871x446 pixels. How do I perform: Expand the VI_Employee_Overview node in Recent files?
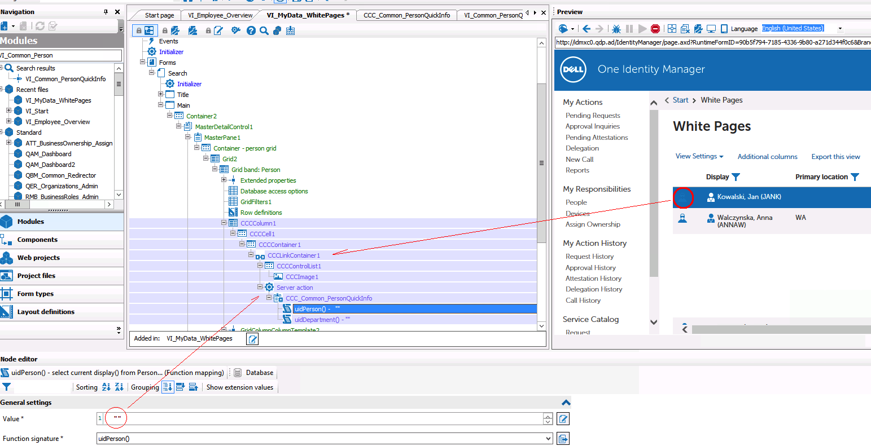tap(8, 122)
